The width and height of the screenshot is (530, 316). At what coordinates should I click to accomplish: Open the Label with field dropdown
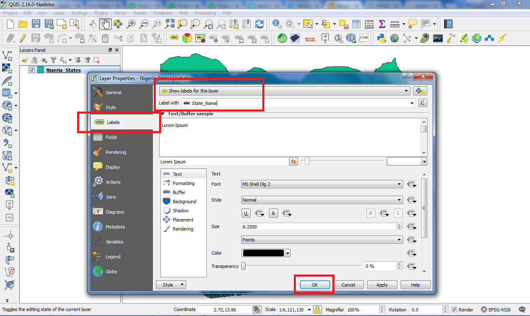click(412, 103)
